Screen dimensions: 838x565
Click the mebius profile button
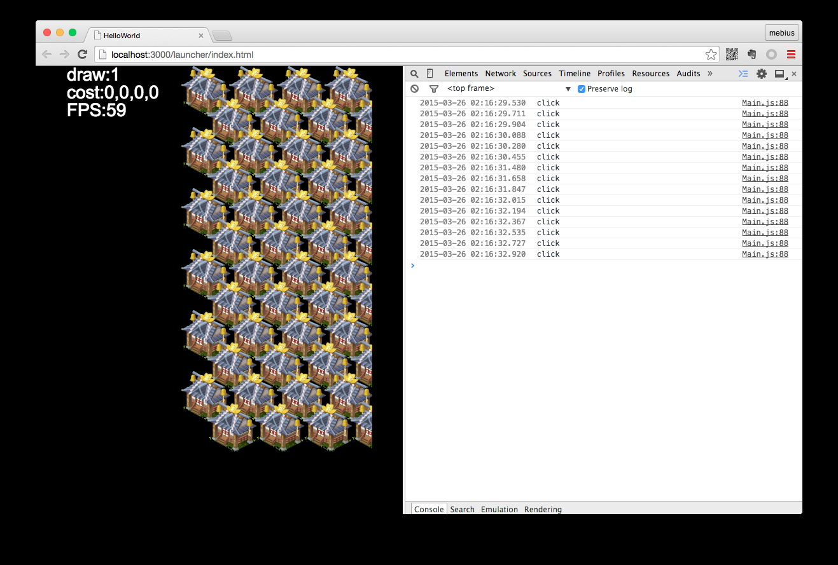782,33
